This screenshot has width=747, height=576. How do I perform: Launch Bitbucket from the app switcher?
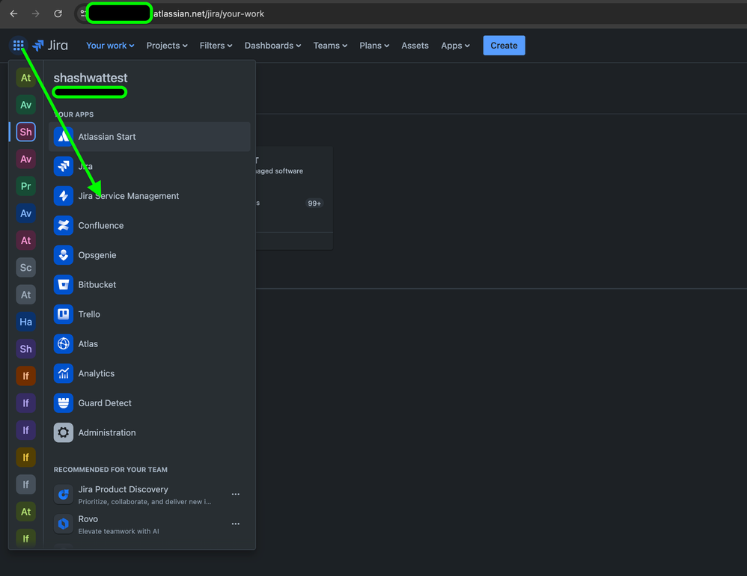click(97, 284)
